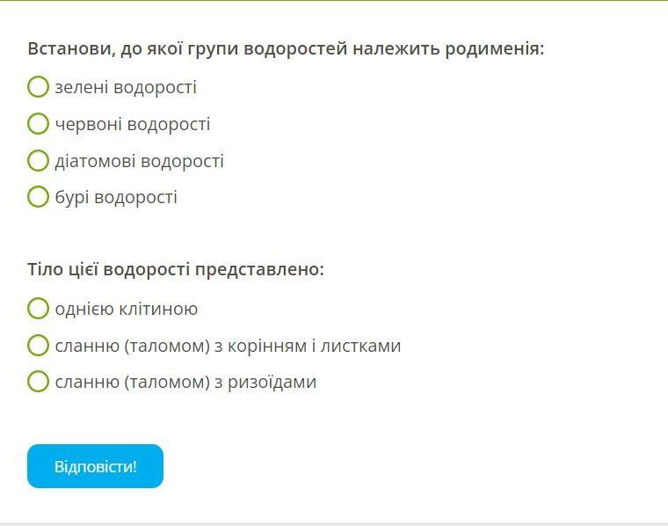Select the "зелені водорості" radio circle
The image size is (668, 526).
click(38, 86)
